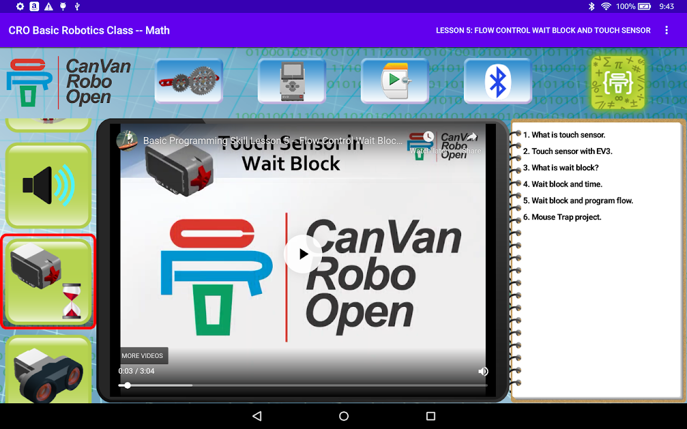Tap the warning triangle notification icon
The height and width of the screenshot is (429, 687).
(49, 6)
